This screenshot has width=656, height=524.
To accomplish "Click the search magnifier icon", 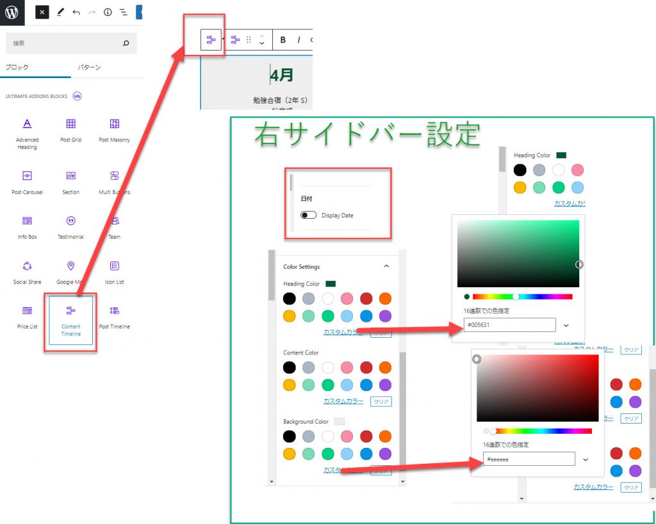I will click(126, 43).
